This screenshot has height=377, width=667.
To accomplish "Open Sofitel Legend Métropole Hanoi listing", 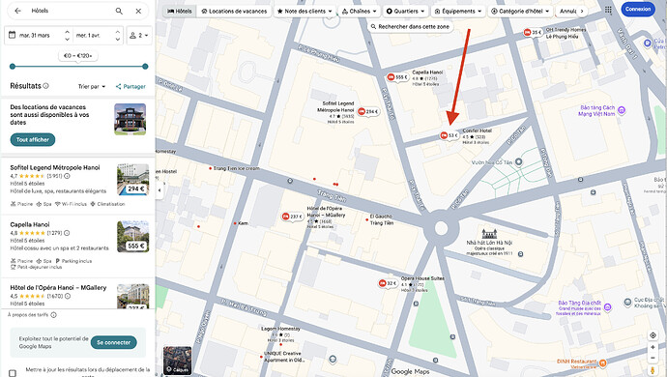I will 55,167.
